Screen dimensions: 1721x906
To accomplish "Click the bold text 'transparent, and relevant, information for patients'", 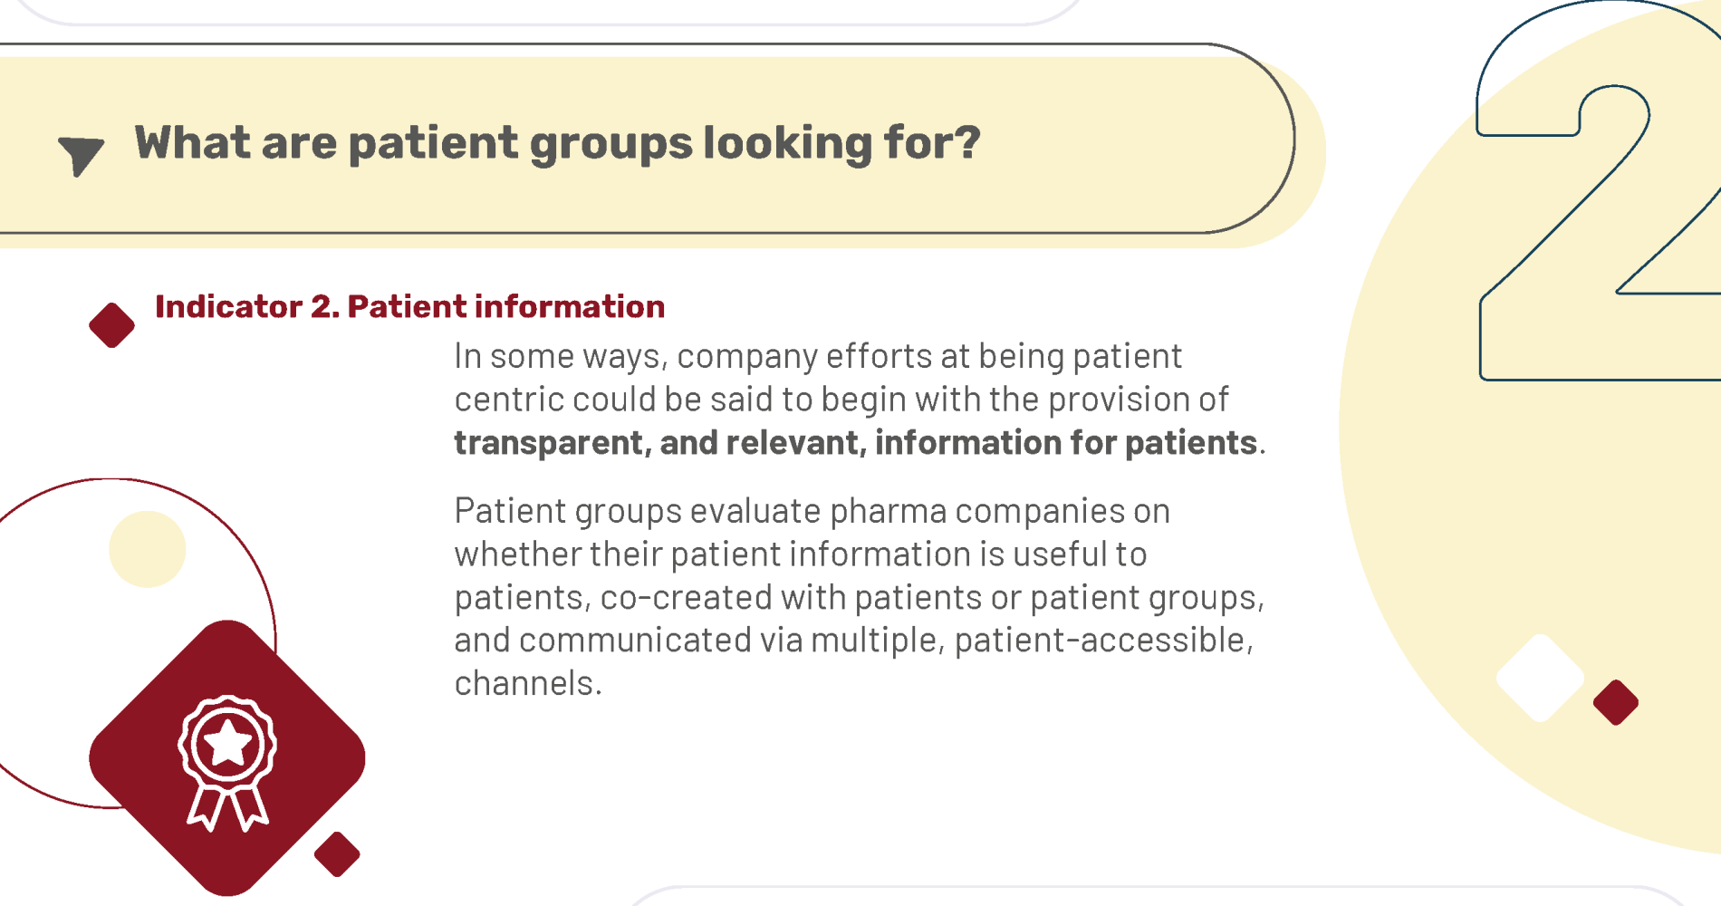I will click(855, 442).
